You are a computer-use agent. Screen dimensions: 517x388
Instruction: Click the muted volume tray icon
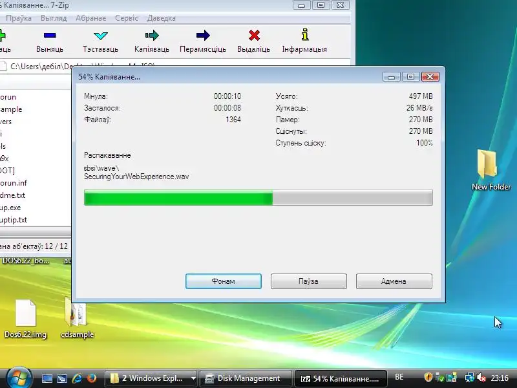pyautogui.click(x=481, y=377)
